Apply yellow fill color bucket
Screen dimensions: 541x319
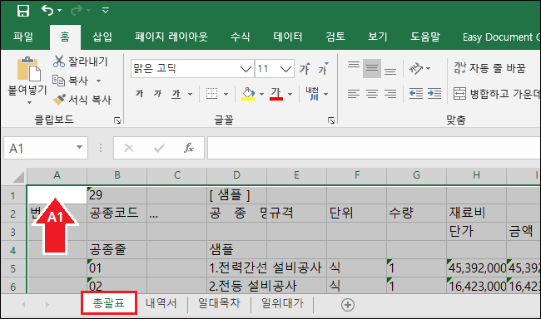pos(248,93)
